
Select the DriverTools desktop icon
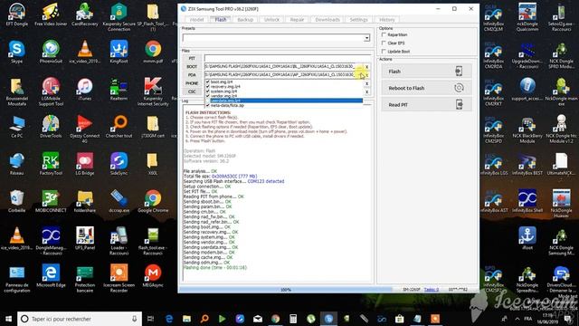(51, 127)
